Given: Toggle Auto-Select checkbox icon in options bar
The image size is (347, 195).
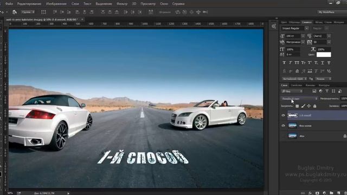Looking at the screenshot, I should 15,12.
